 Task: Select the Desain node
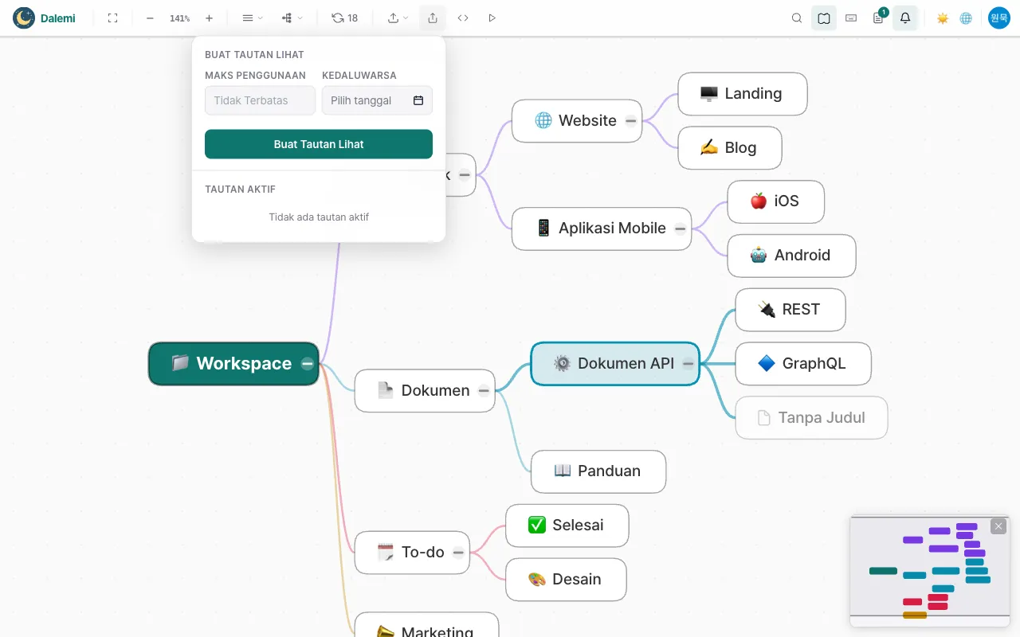click(x=566, y=580)
